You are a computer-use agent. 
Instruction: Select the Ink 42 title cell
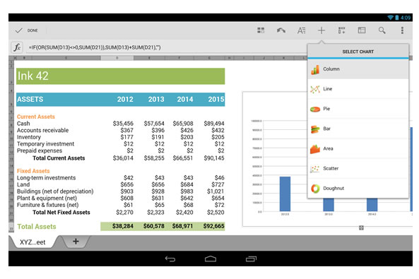(120, 76)
